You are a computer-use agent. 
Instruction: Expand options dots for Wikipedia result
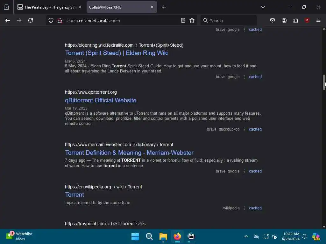(x=244, y=208)
